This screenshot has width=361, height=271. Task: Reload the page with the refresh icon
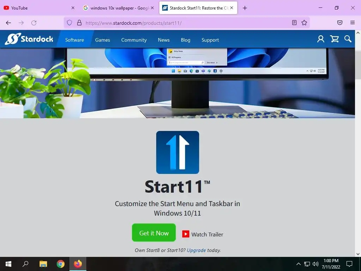click(34, 23)
